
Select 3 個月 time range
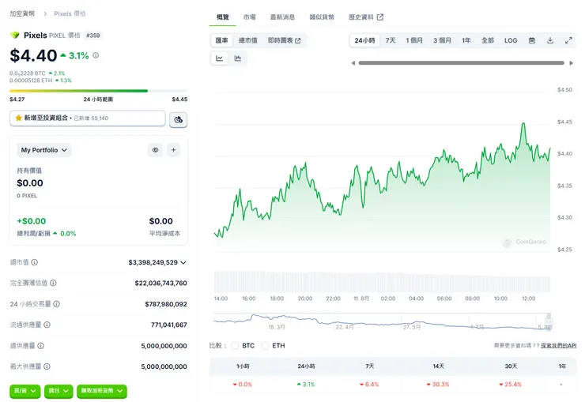click(x=442, y=40)
